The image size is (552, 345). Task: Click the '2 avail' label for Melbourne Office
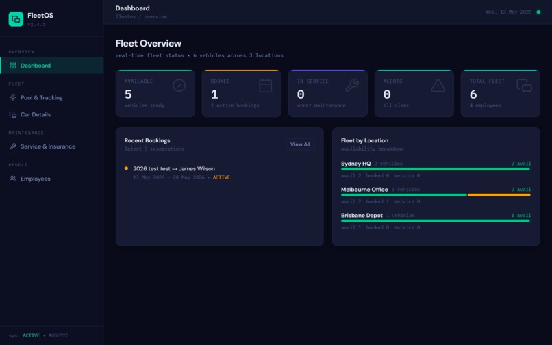coord(520,190)
